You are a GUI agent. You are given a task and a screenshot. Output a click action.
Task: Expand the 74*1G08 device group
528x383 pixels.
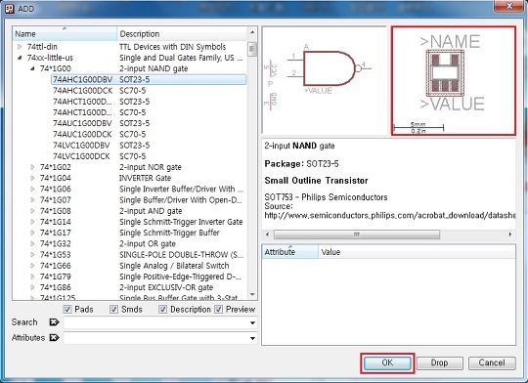tap(32, 211)
